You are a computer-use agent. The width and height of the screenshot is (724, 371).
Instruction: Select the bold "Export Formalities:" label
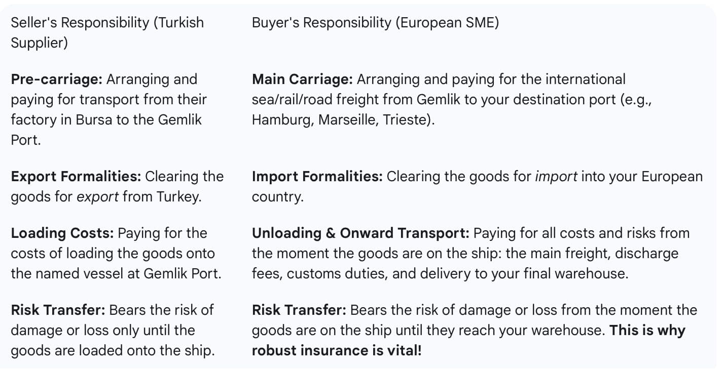(x=76, y=177)
